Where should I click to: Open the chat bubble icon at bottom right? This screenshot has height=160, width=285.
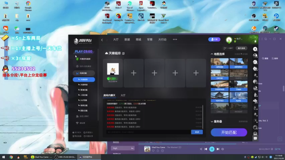[255, 138]
